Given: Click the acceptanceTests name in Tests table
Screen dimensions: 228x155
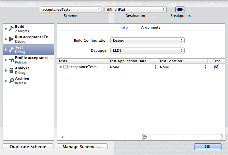Looking at the screenshot, I should point(83,67).
